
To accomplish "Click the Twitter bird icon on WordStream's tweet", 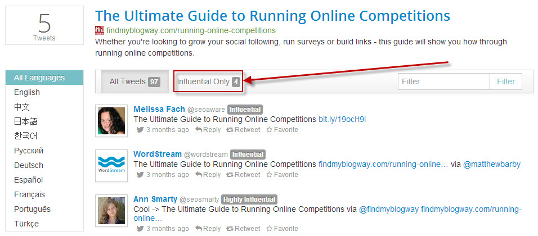I will (x=140, y=175).
